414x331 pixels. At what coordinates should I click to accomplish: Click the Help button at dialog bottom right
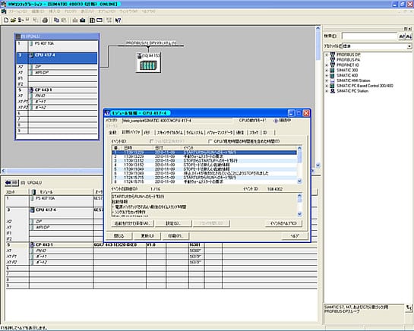click(x=295, y=235)
